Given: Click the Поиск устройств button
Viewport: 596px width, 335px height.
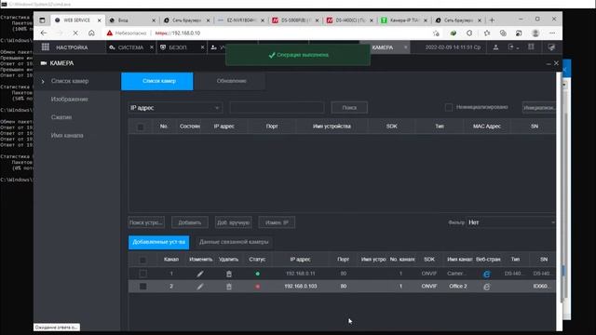Looking at the screenshot, I should tap(146, 222).
